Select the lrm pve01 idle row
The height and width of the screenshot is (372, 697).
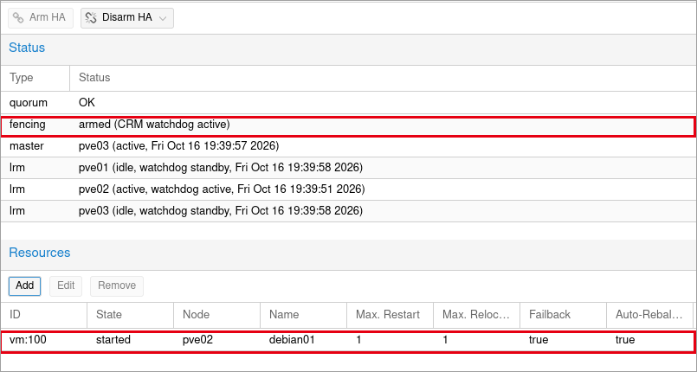[x=348, y=168]
